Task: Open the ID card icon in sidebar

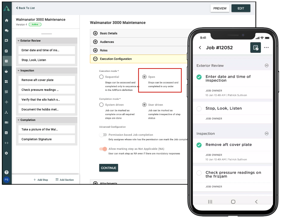Action: point(6,122)
